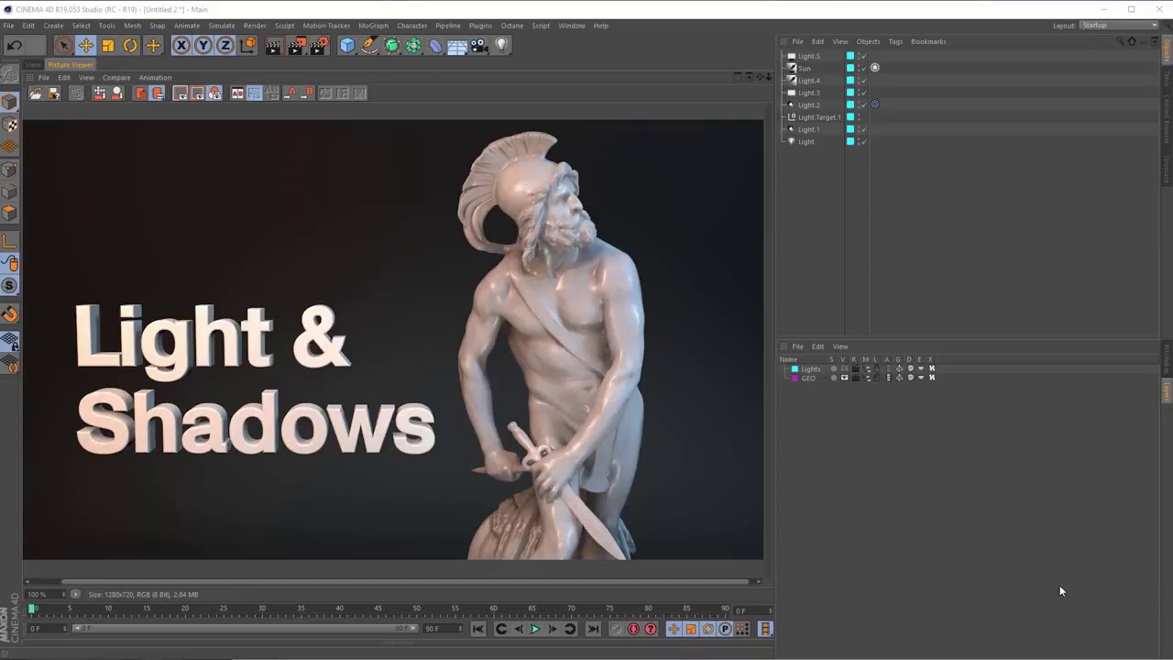The image size is (1173, 660).
Task: Select the Light.Target.1 object
Action: (x=818, y=117)
